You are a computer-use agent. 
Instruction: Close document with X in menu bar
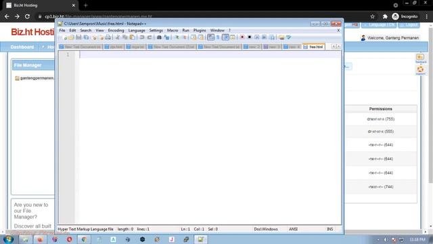[x=338, y=30]
